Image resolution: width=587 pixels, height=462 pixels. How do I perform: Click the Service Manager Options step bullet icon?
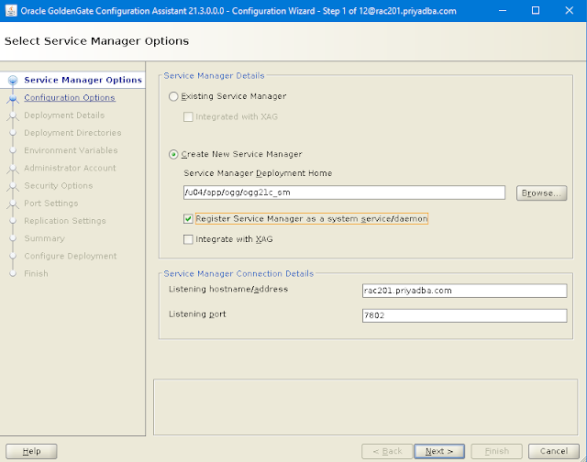pyautogui.click(x=13, y=80)
